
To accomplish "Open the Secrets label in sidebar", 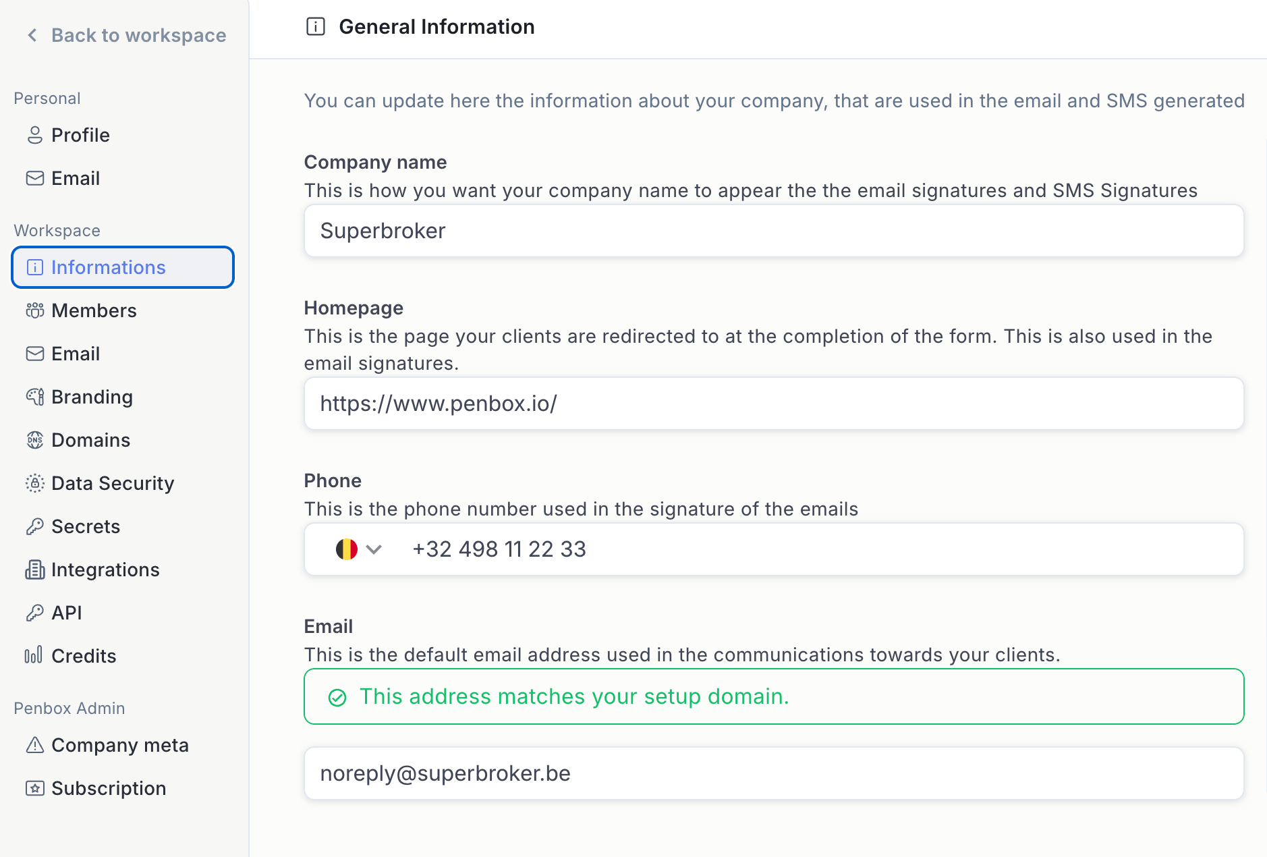I will [86, 526].
